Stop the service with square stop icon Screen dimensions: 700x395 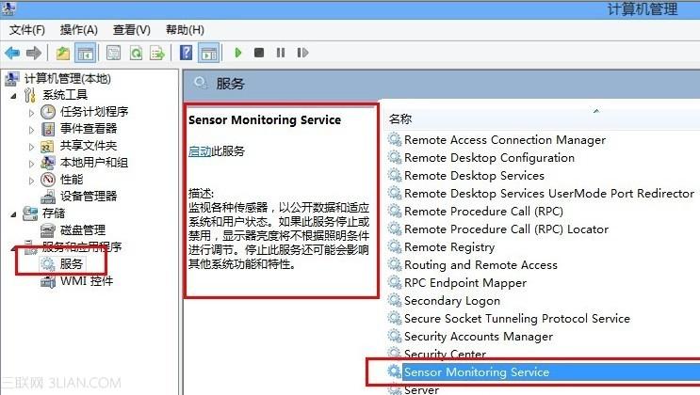coord(259,53)
